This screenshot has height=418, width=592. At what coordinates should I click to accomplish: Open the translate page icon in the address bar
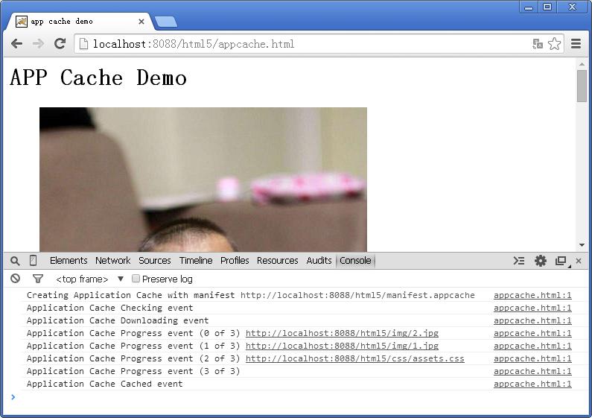click(538, 44)
